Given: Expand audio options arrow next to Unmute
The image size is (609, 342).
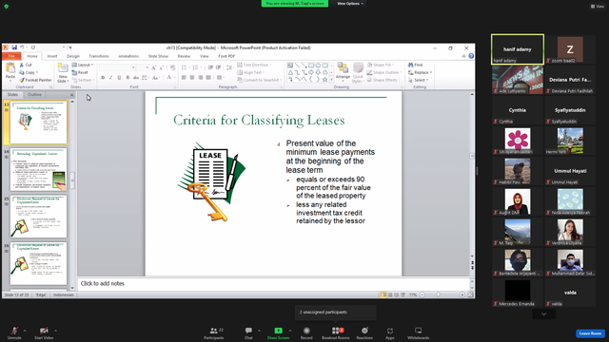Looking at the screenshot, I should pos(25,331).
